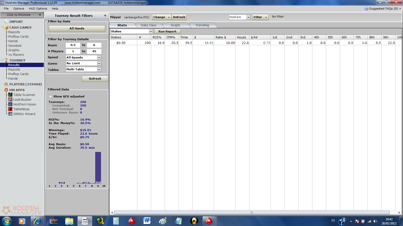Open Action Center flag tray icon

[357, 221]
